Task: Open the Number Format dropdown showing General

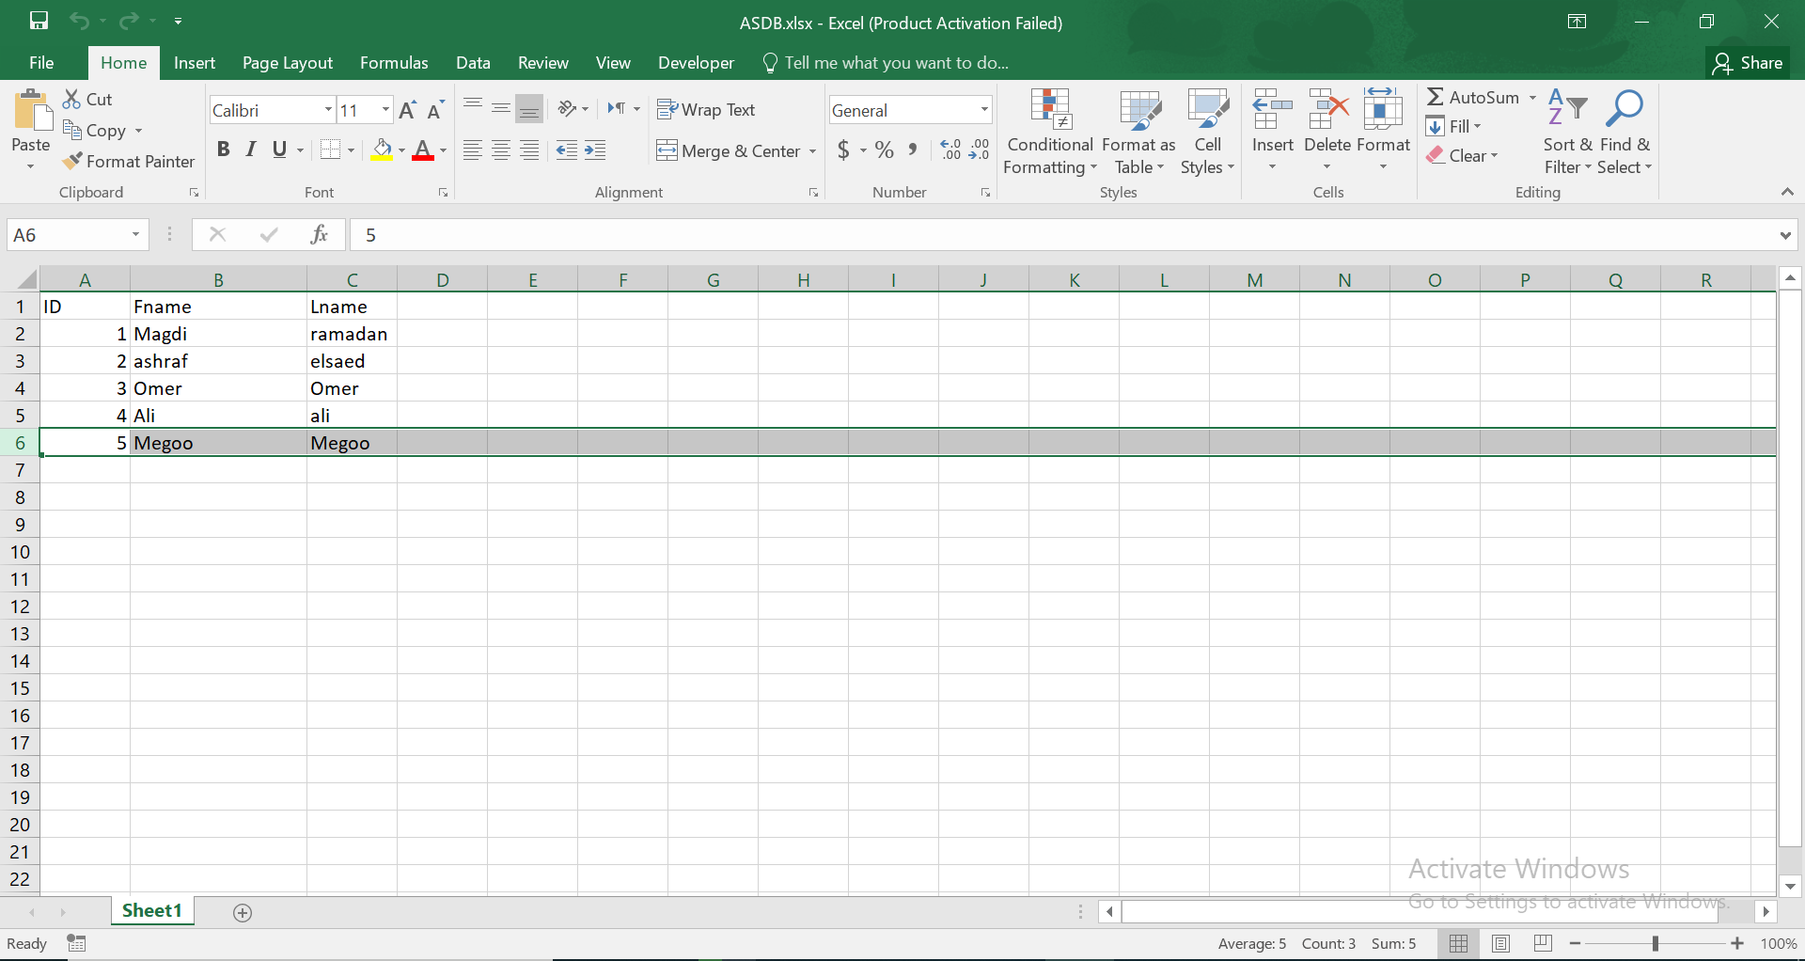Action: 983,110
